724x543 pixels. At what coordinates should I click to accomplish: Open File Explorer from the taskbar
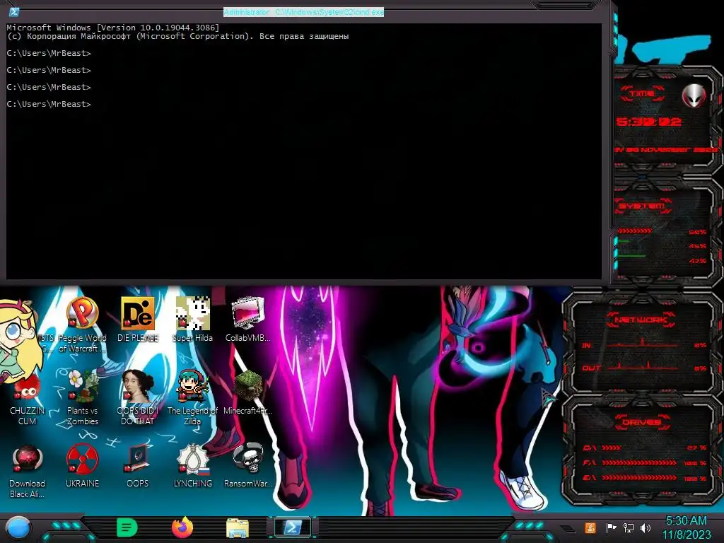point(238,527)
